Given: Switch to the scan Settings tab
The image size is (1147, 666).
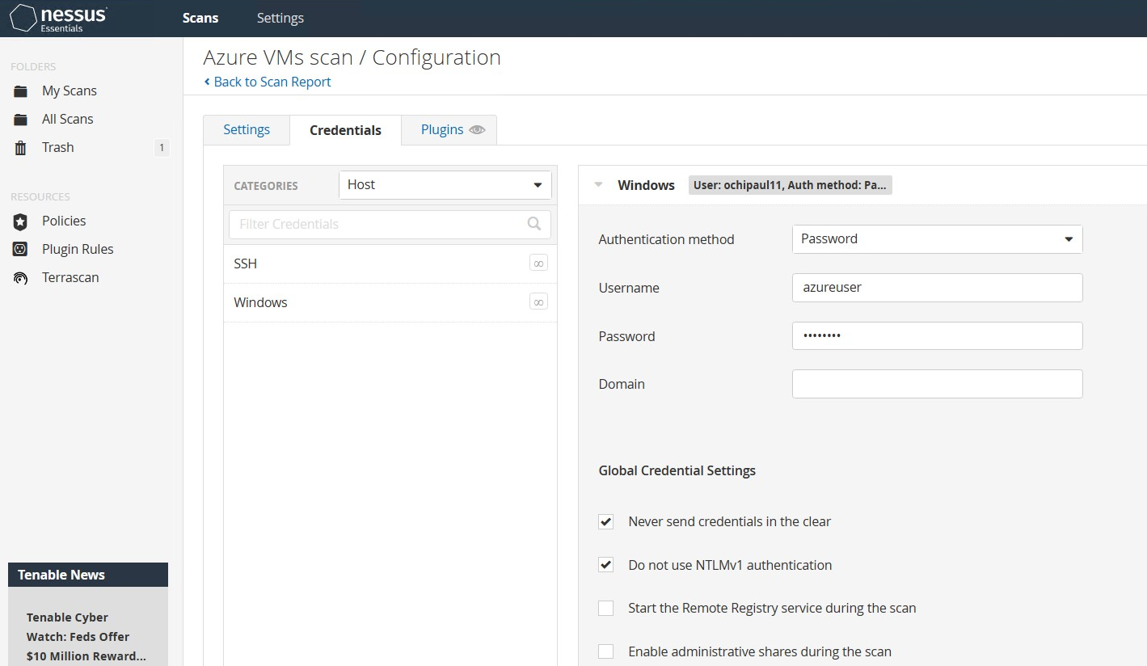Looking at the screenshot, I should (x=247, y=129).
